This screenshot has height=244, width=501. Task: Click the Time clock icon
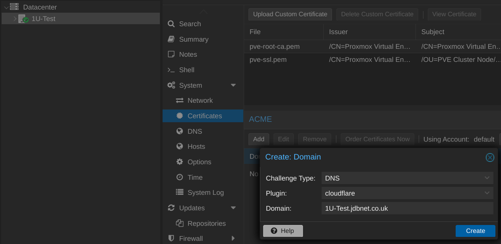(x=179, y=177)
